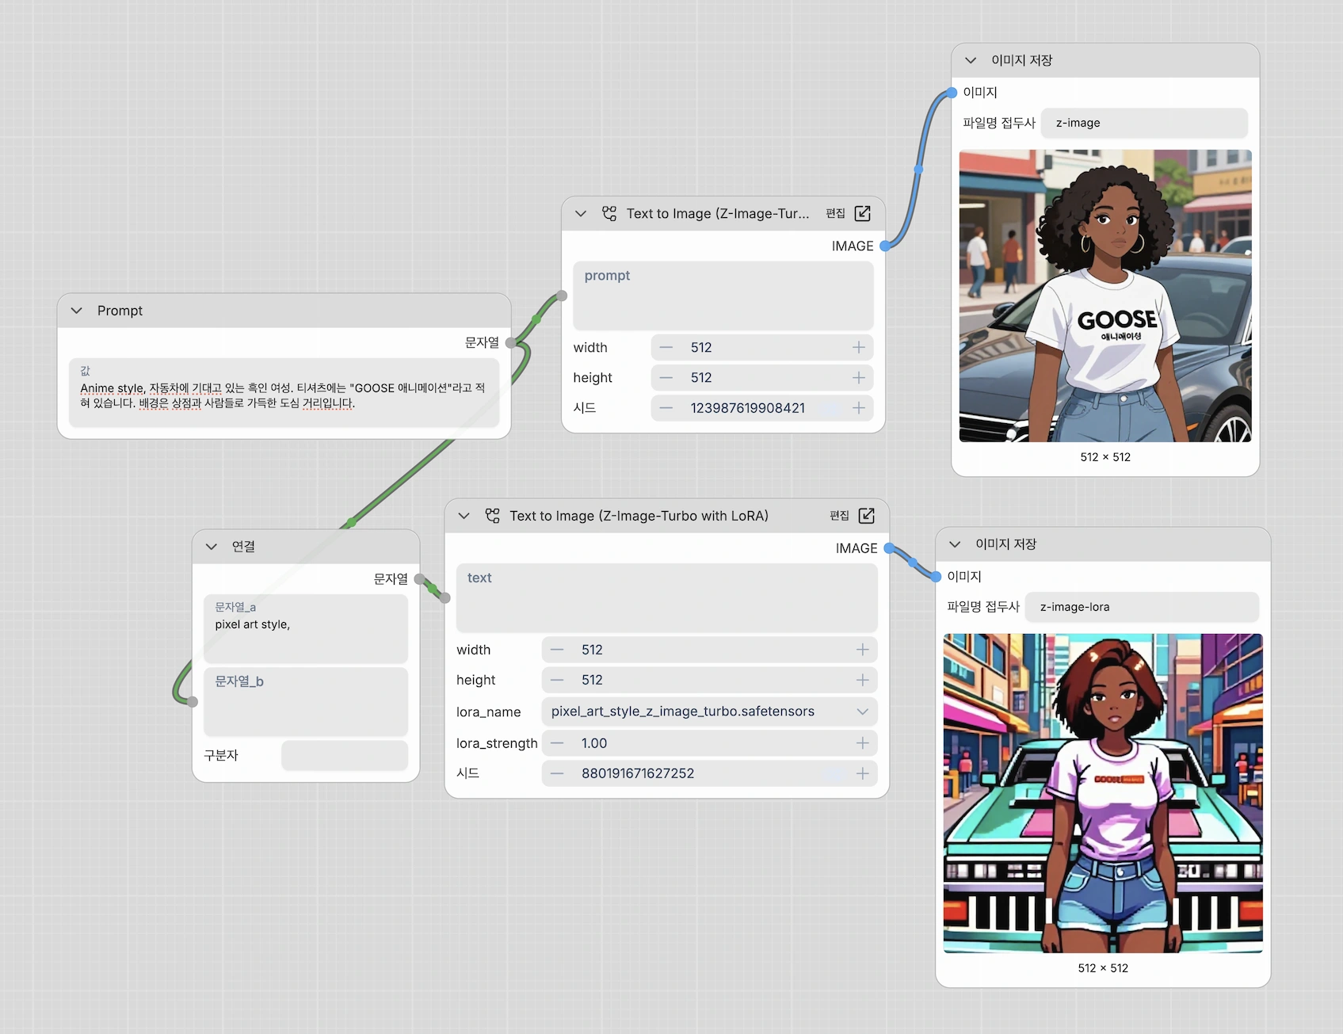The height and width of the screenshot is (1034, 1343).
Task: Click the z-image-lora filename prefix field
Action: pos(1142,607)
